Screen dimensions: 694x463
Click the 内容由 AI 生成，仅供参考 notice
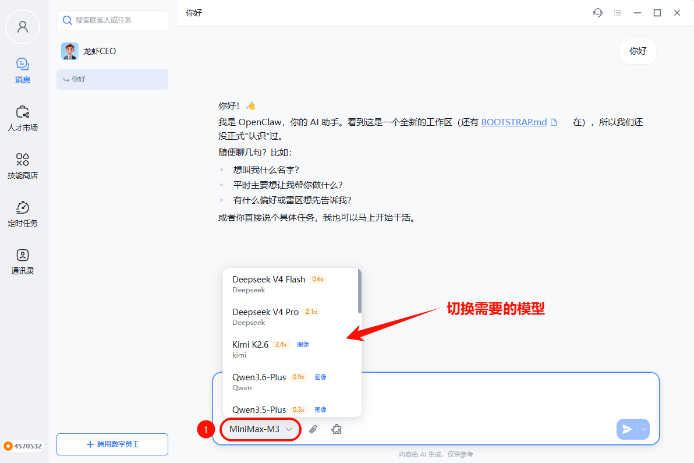(436, 455)
